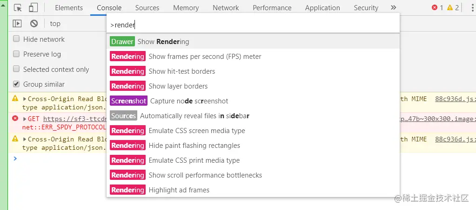476x210 pixels.
Task: Uncheck the Group similar checkbox
Action: tap(16, 84)
